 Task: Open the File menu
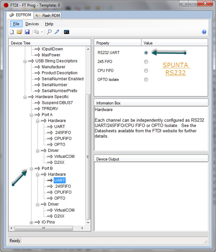(x=16, y=24)
